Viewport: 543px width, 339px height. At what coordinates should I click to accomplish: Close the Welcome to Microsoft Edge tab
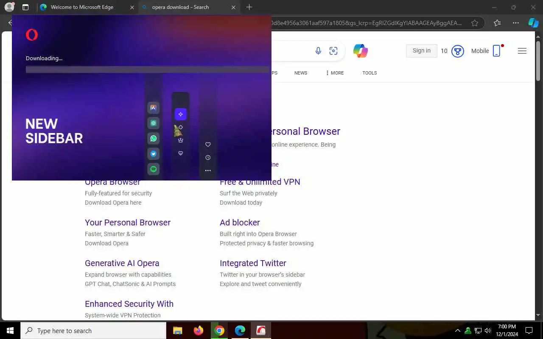tap(132, 7)
